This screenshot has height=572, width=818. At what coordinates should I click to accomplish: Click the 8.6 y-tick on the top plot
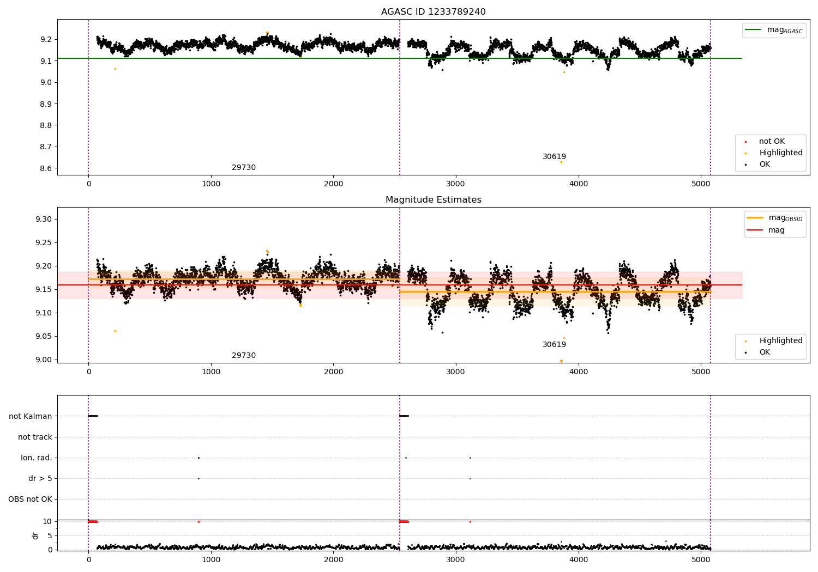pos(46,168)
